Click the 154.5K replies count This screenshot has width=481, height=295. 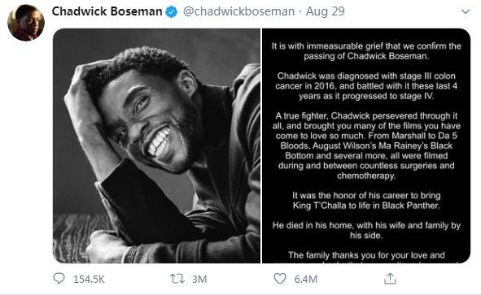coord(89,280)
